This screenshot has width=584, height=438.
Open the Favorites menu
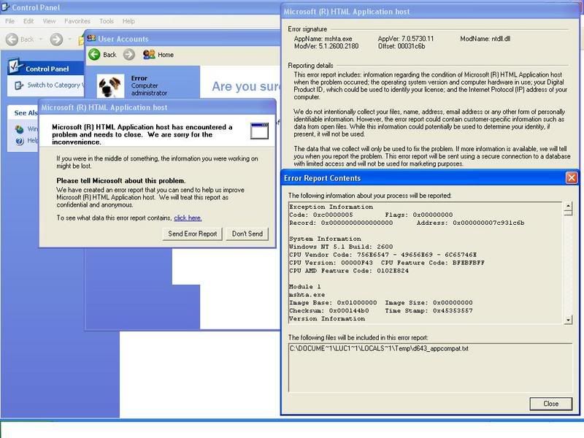click(77, 22)
